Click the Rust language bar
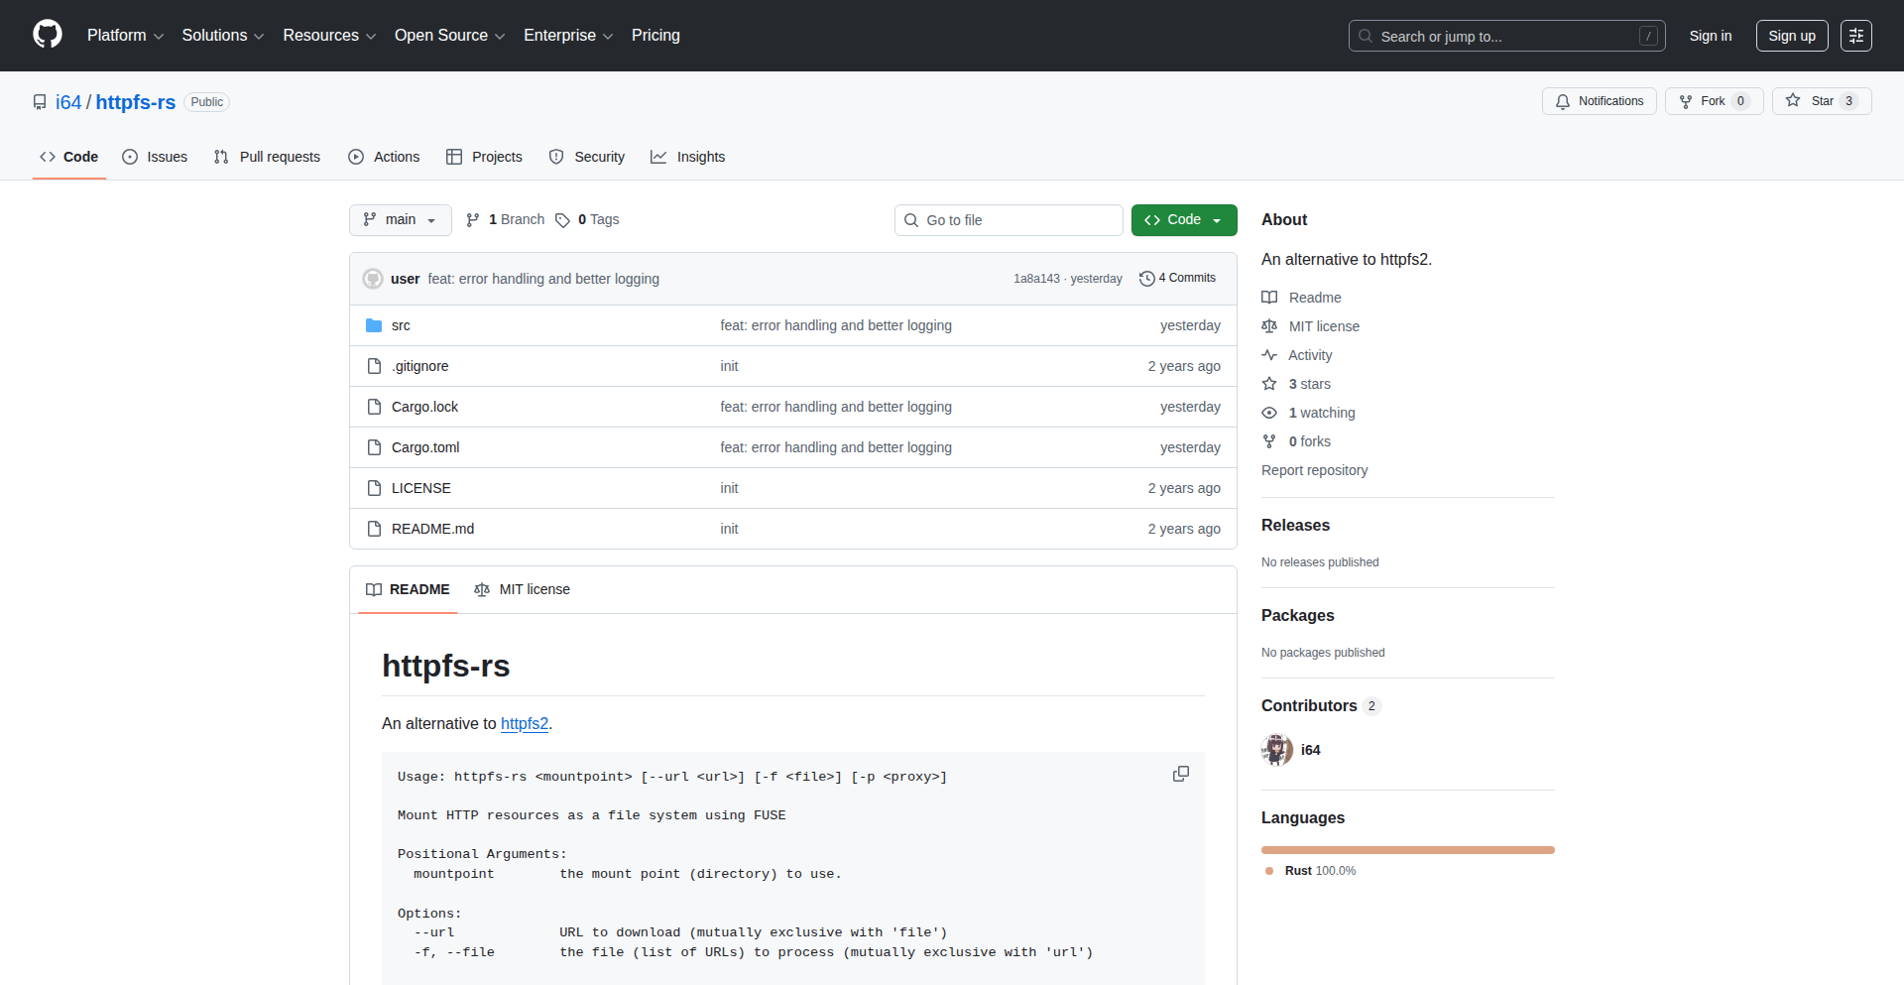 click(x=1407, y=850)
